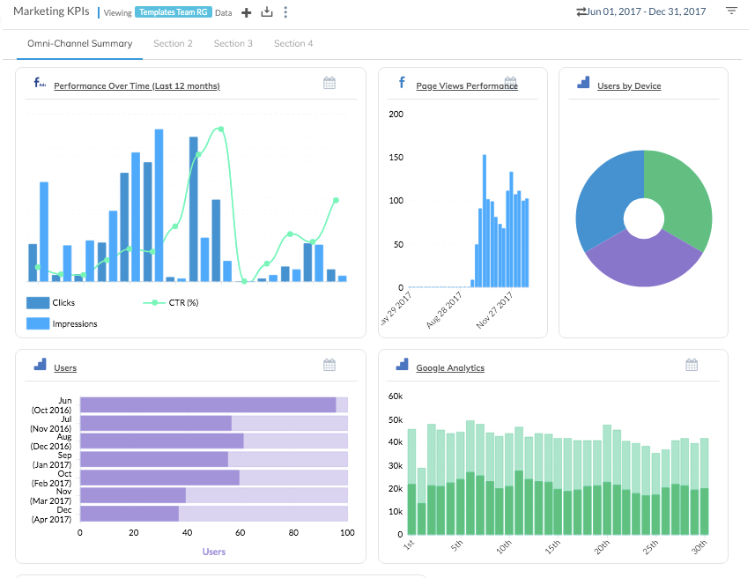
Task: Click the Facebook icon on Page Views Performance
Action: [x=402, y=83]
